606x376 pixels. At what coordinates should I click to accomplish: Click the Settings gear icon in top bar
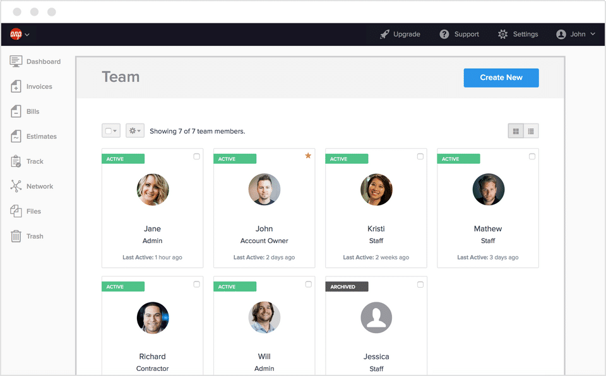coord(503,34)
